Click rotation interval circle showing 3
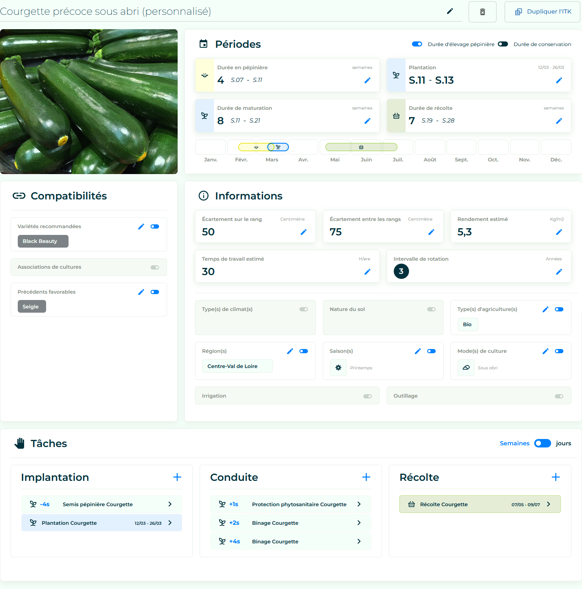 pos(401,271)
